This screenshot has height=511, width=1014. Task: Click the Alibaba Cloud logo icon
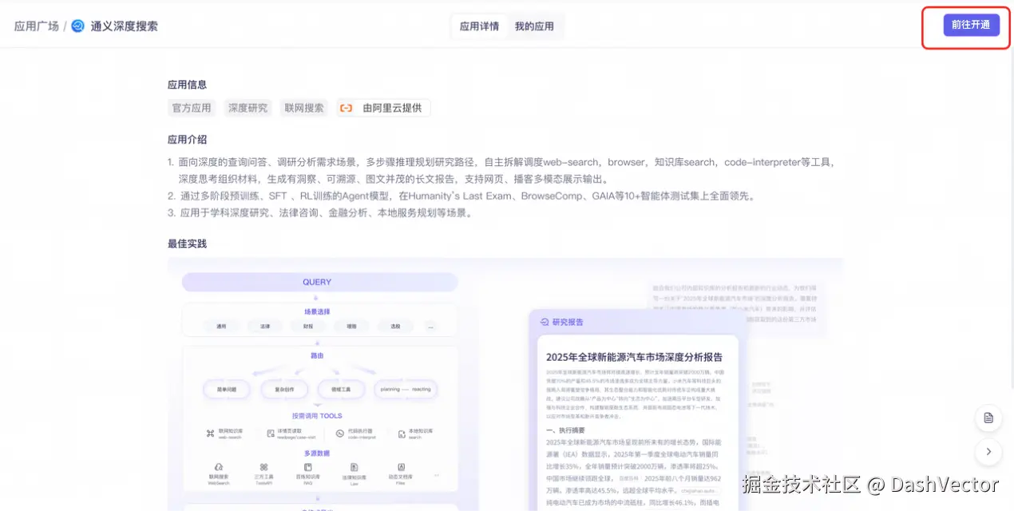346,108
